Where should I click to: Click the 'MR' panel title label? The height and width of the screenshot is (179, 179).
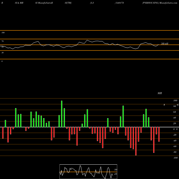point(160,93)
